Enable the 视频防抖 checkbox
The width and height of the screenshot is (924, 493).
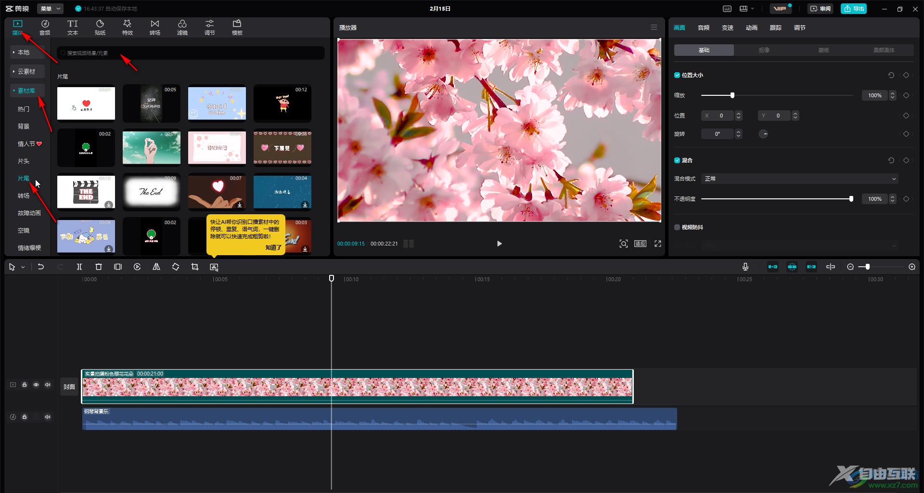tap(677, 227)
